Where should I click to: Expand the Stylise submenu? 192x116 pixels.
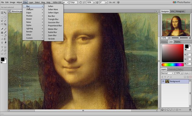[x=33, y=25]
